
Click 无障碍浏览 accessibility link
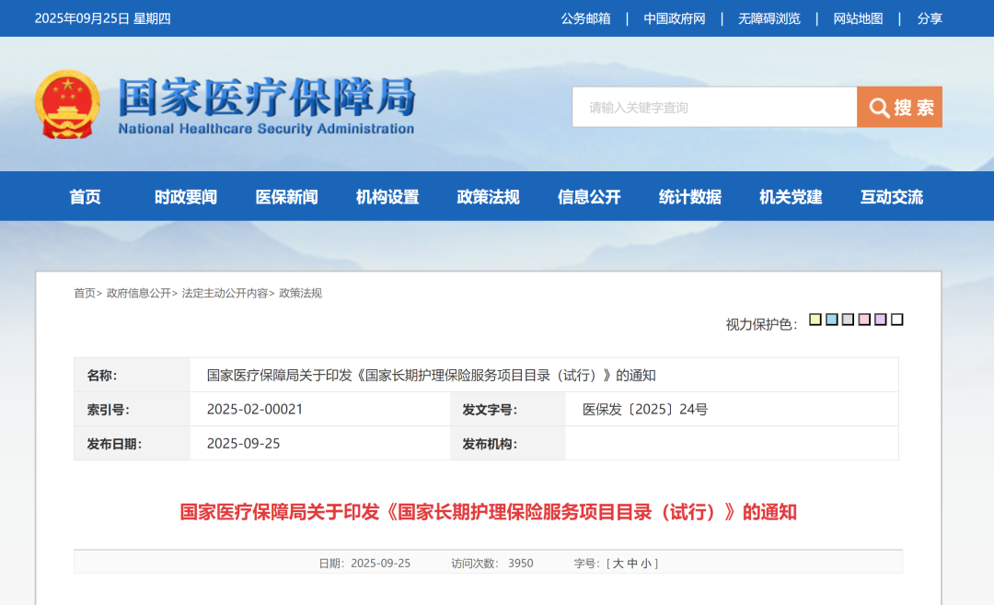click(x=769, y=18)
